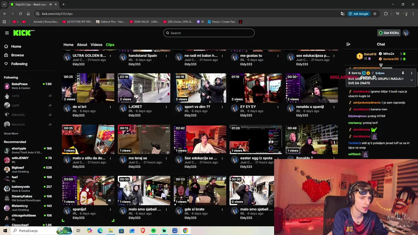Viewport: 418px width, 235px height.
Task: Open 'Passes / Create Pass' bookmark
Action: coord(221,22)
